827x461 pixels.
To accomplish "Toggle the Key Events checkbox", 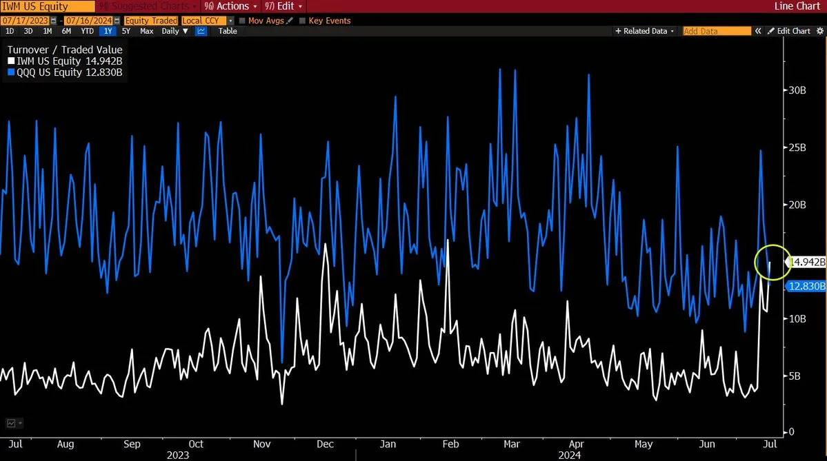I will point(303,21).
